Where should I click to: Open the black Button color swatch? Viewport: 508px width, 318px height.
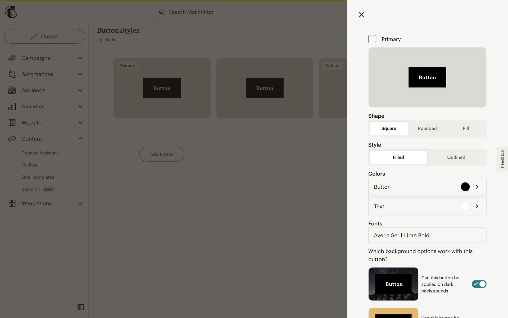pos(465,187)
